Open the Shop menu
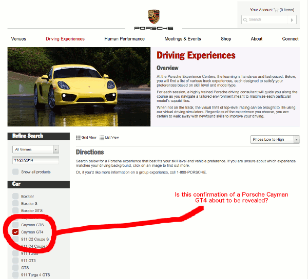The image size is (308, 279). pyautogui.click(x=226, y=39)
